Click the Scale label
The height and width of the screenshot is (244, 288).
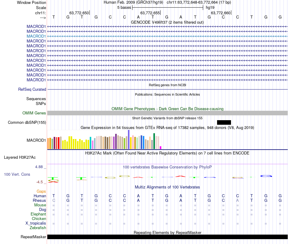click(41, 8)
